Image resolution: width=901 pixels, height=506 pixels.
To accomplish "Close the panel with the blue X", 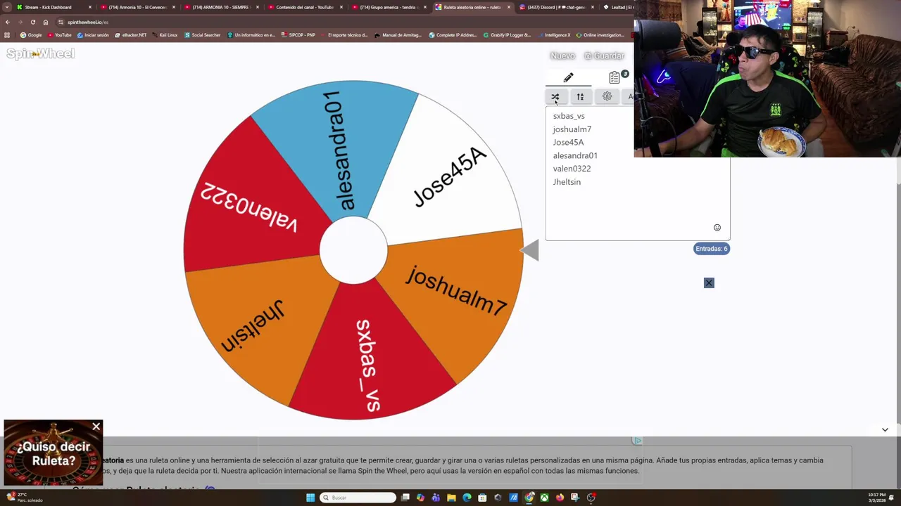I will click(709, 283).
